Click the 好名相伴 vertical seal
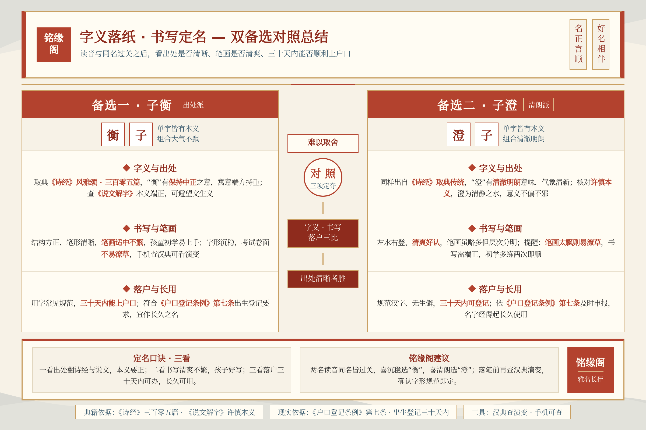The height and width of the screenshot is (430, 646). coord(601,44)
